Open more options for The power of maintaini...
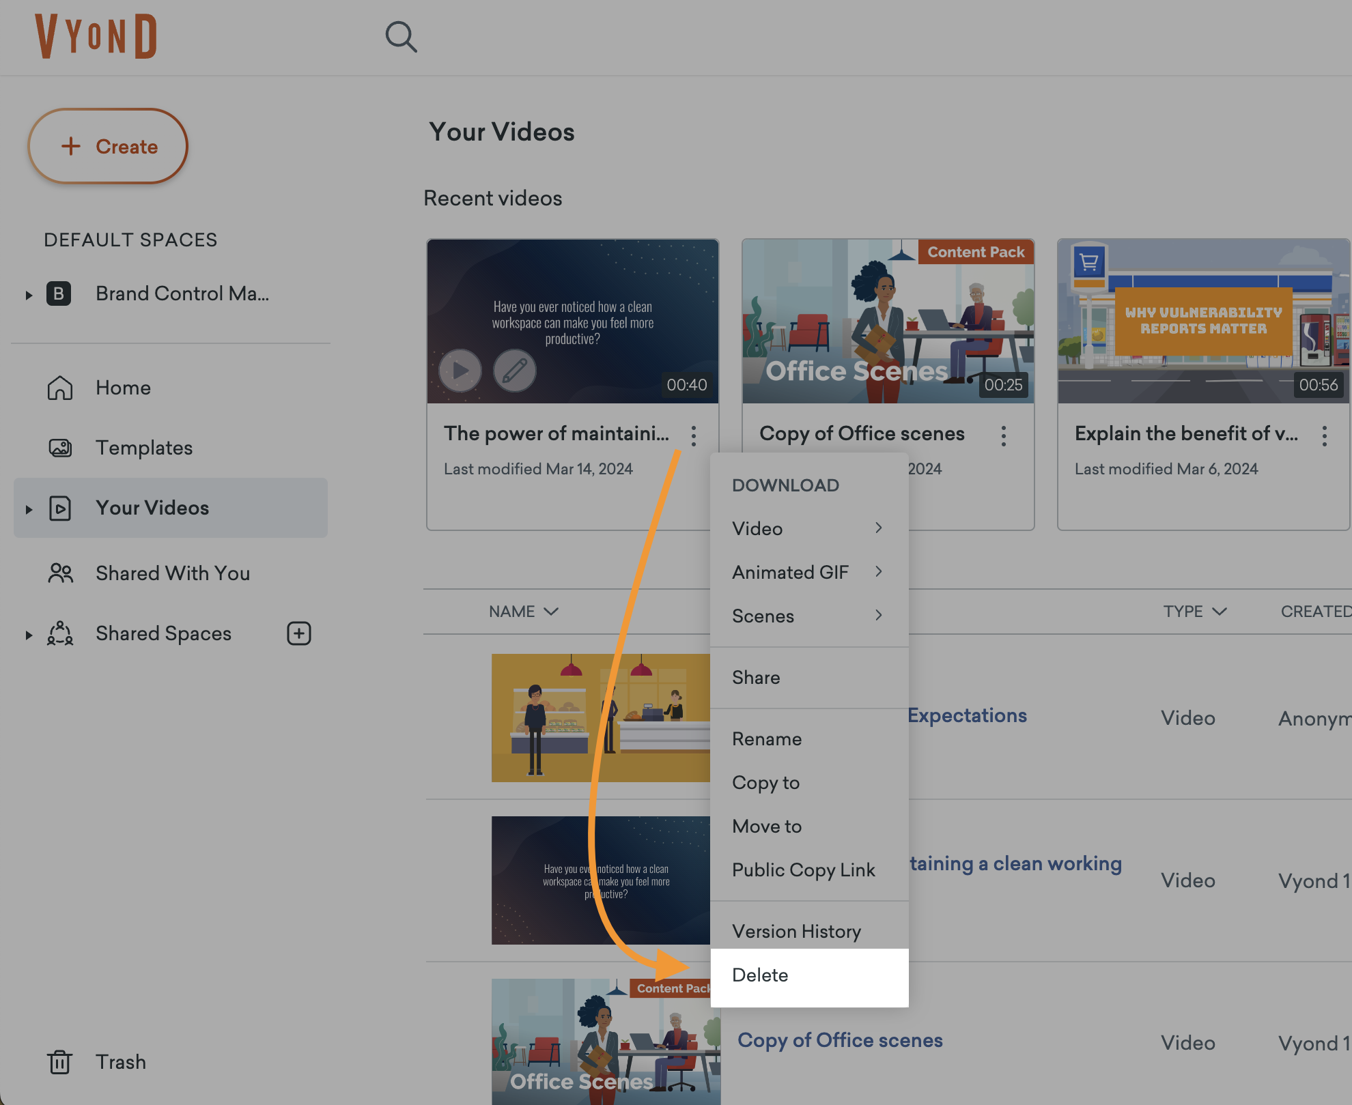Viewport: 1352px width, 1105px height. (694, 435)
